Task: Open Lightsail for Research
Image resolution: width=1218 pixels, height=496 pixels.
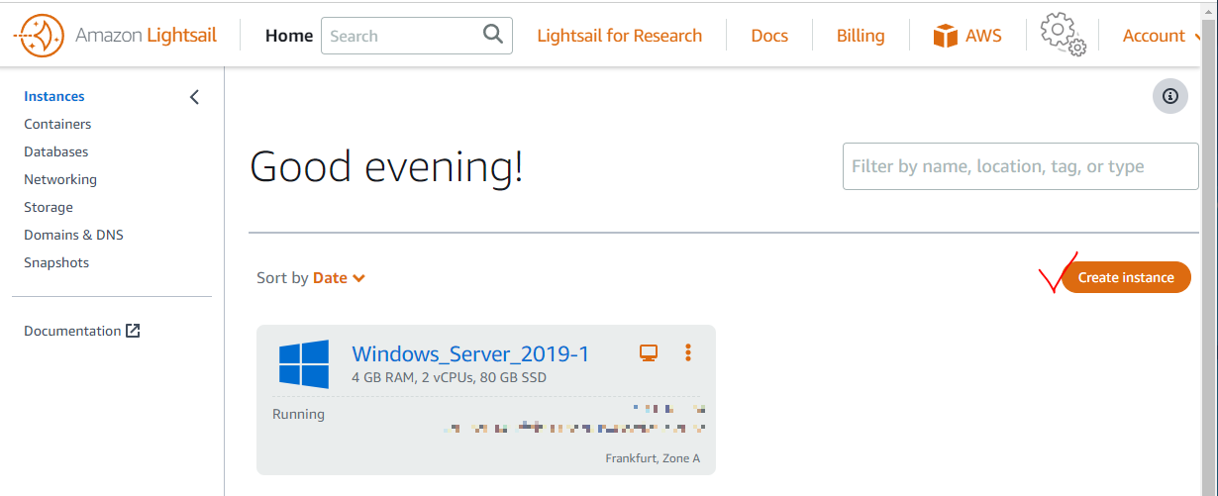Action: (x=620, y=36)
